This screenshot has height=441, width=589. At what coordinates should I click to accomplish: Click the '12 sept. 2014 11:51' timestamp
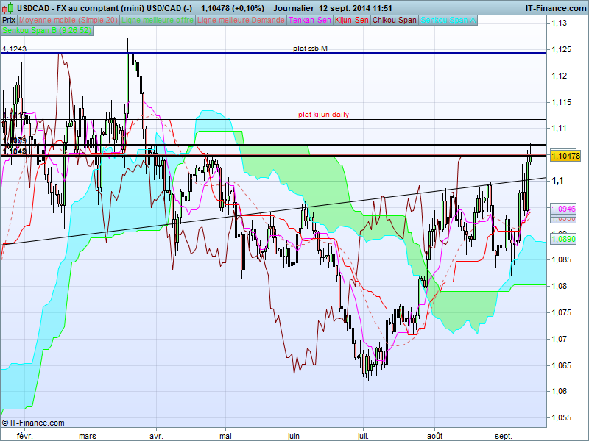click(x=356, y=8)
